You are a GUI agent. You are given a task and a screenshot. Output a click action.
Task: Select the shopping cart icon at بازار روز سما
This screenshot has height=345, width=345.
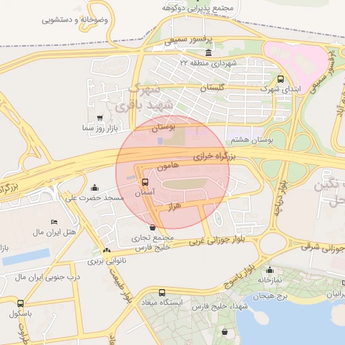(x=100, y=118)
